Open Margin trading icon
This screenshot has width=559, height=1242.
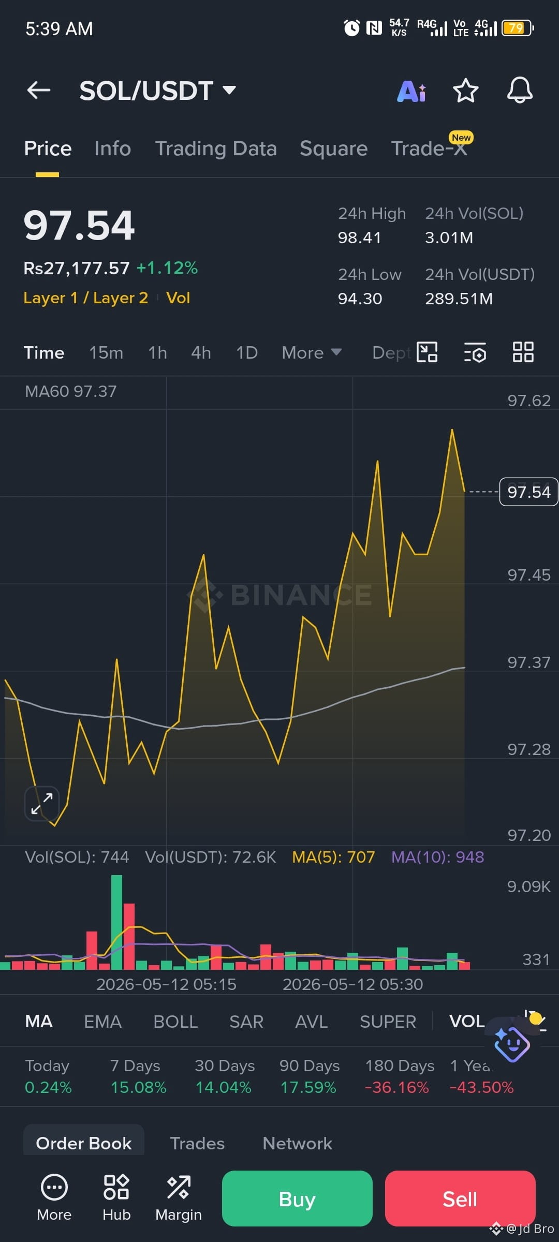click(x=179, y=1196)
